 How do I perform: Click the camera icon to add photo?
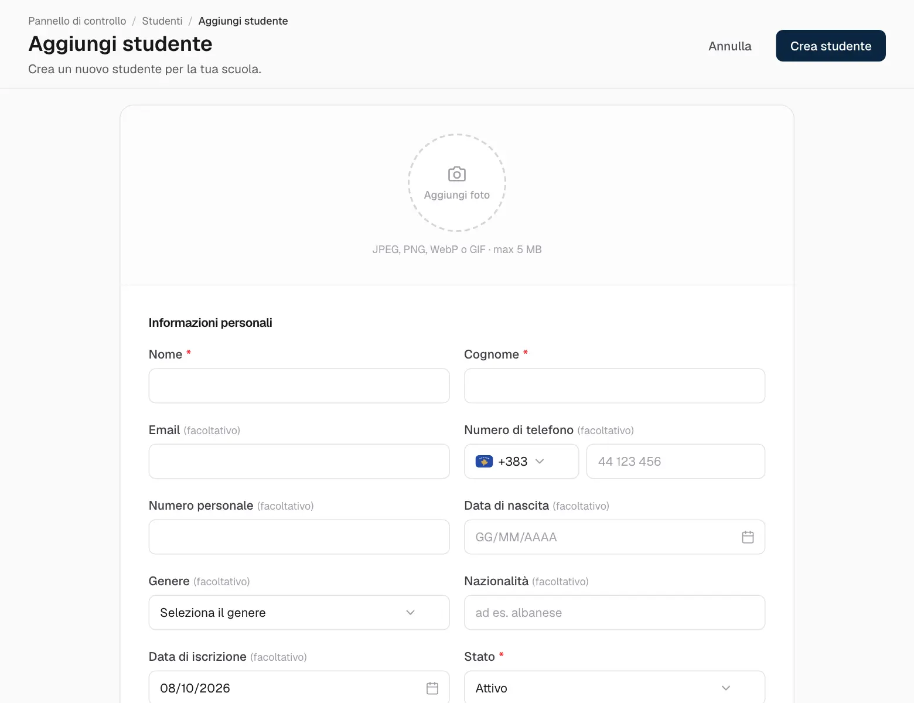click(457, 174)
